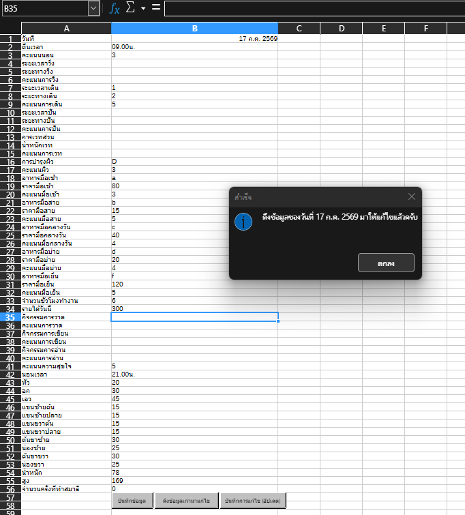This screenshot has width=465, height=515.
Task: Select column E header
Action: [x=384, y=29]
